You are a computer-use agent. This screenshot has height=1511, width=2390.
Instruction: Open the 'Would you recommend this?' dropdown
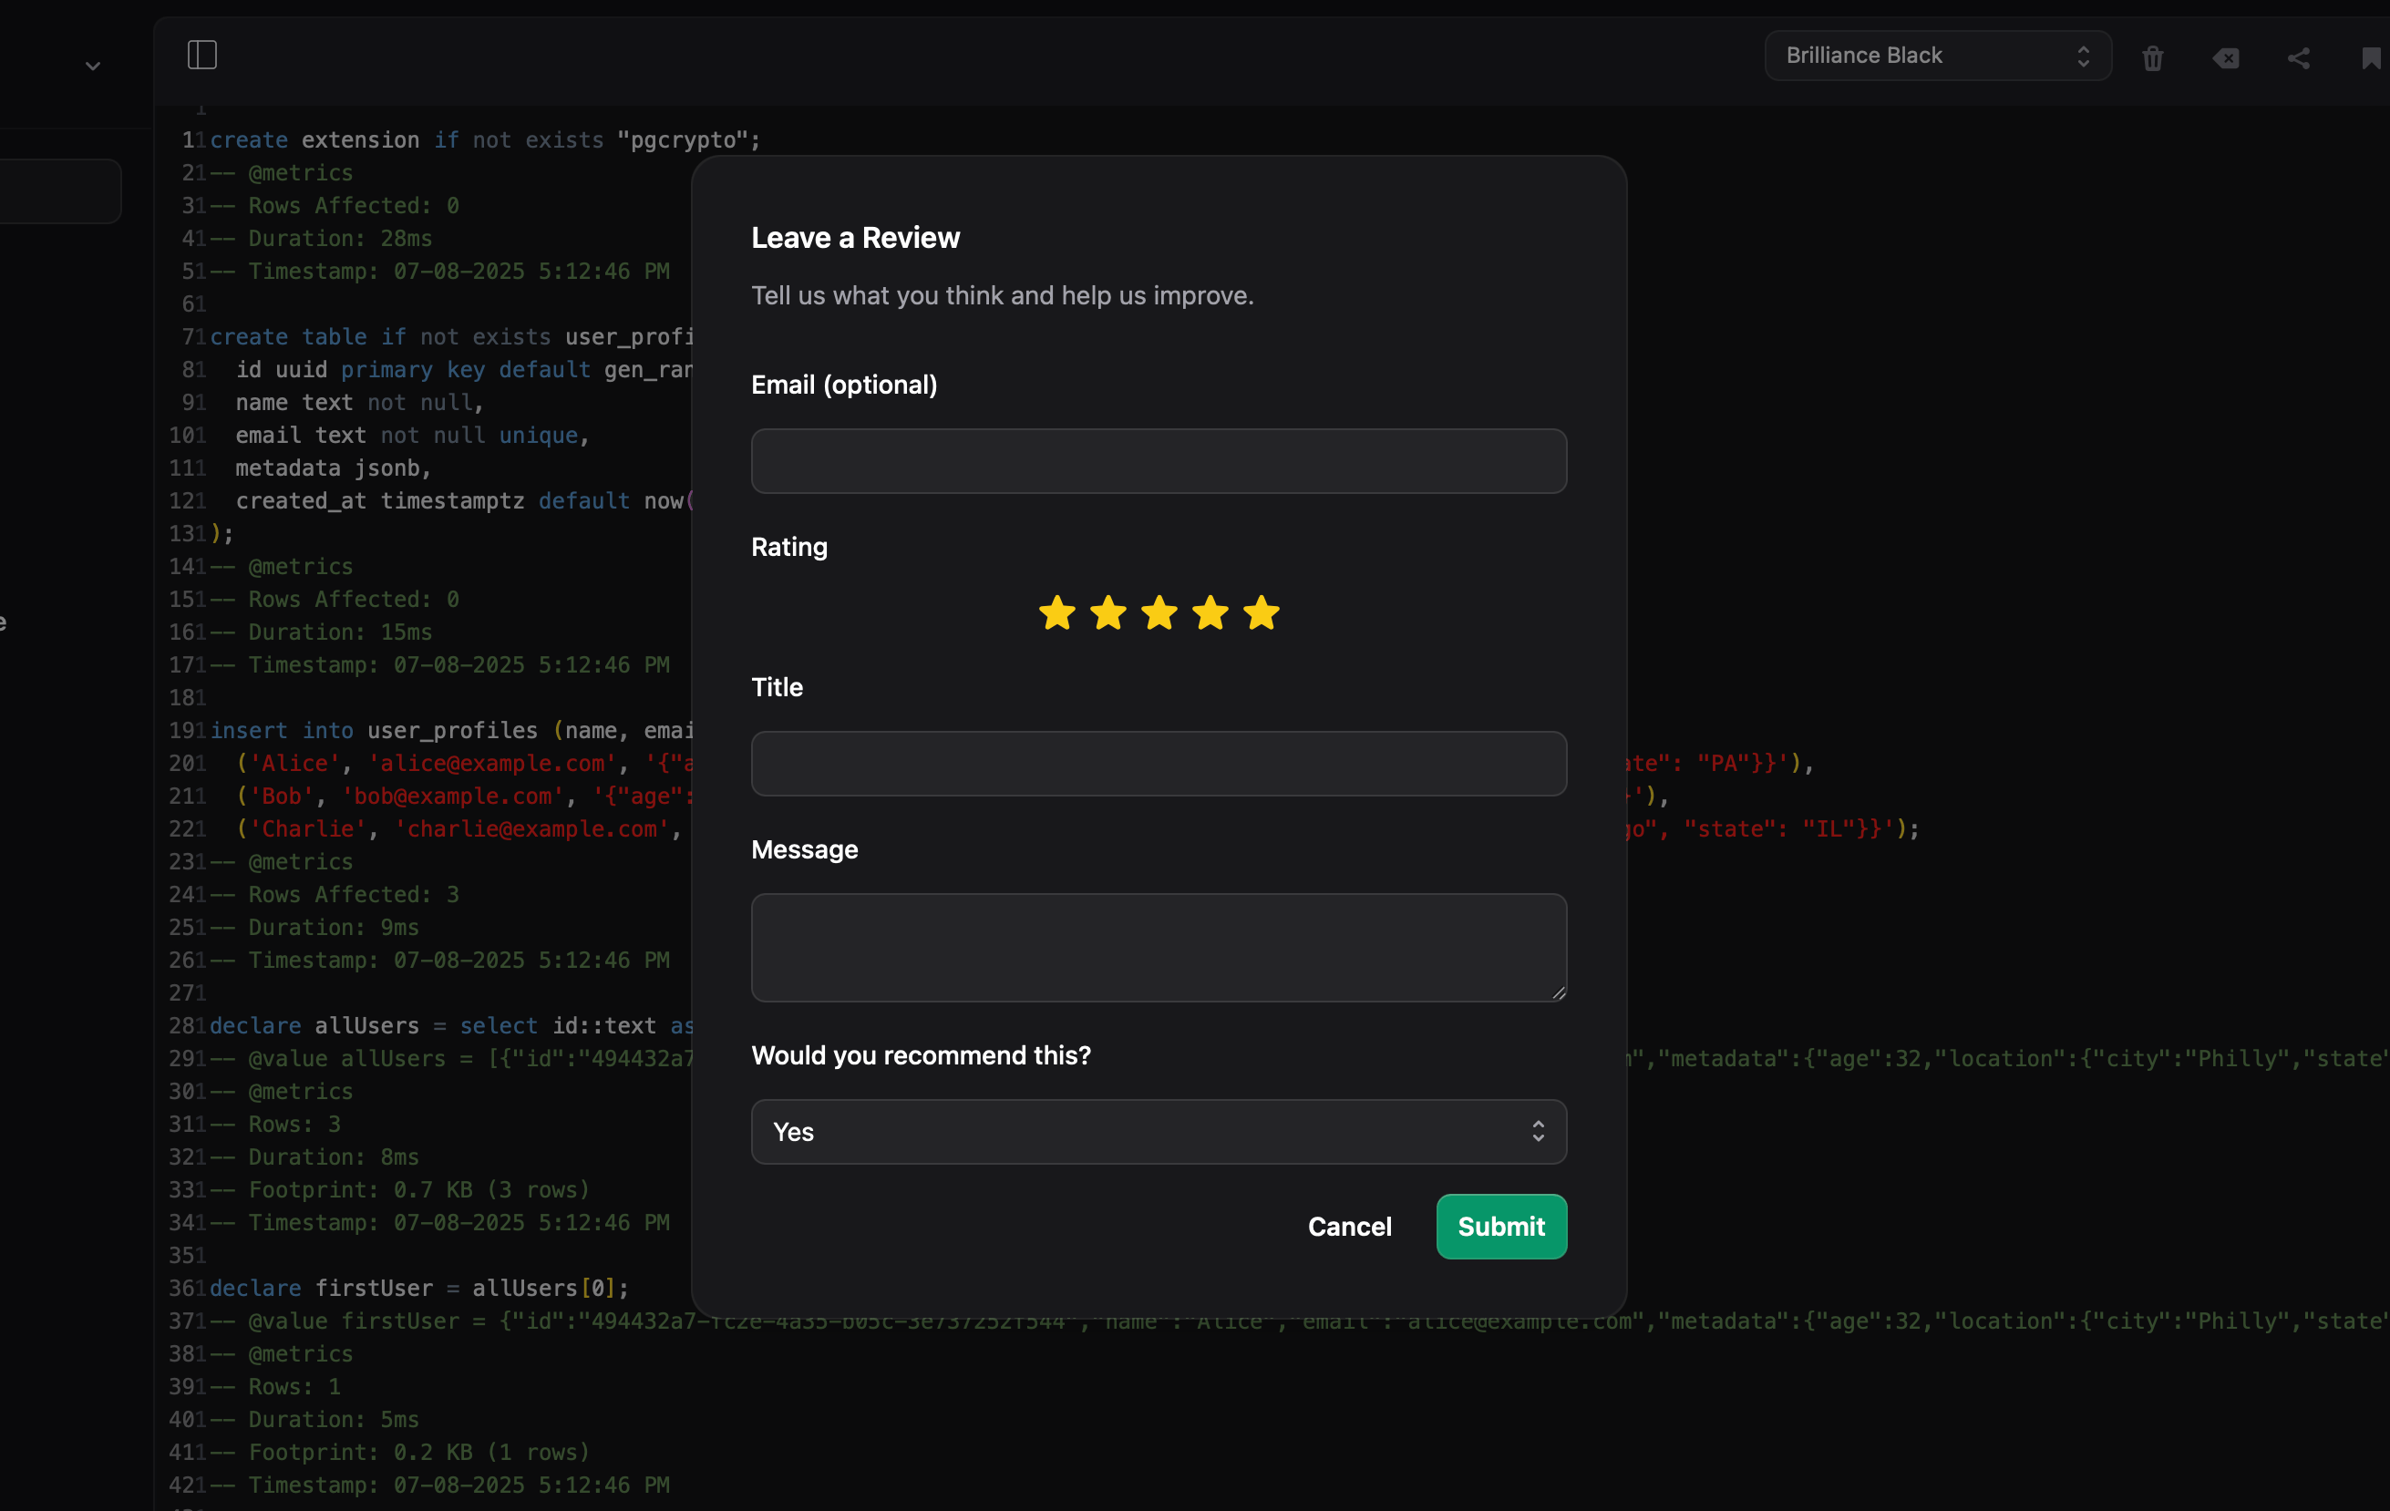(x=1159, y=1131)
